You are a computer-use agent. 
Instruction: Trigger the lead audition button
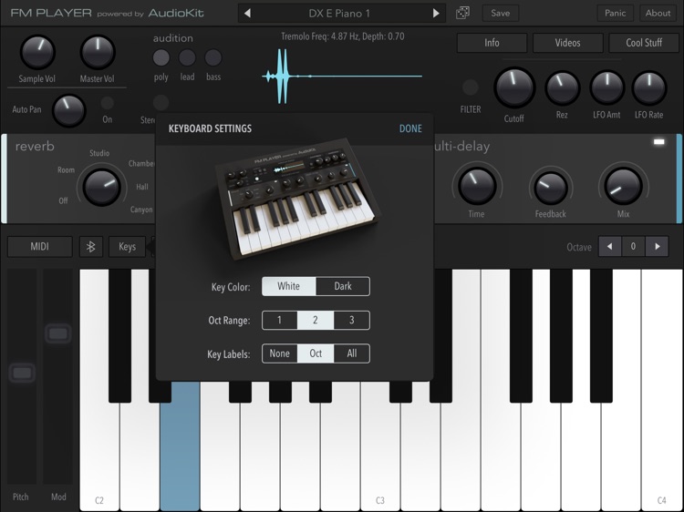[187, 57]
